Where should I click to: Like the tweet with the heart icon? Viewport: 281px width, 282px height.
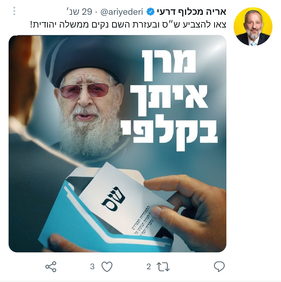coord(107,266)
